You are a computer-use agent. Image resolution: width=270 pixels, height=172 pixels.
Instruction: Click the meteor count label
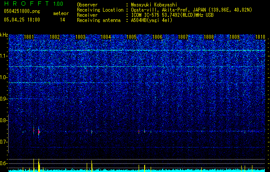tap(61, 13)
